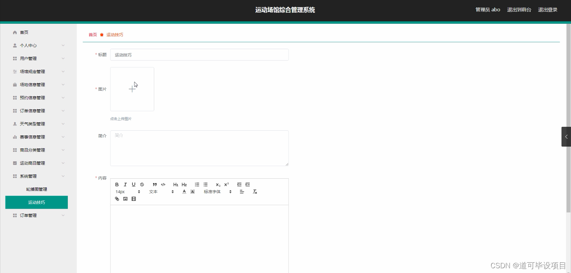Toggle bold formatting in the content editor

coord(117,184)
